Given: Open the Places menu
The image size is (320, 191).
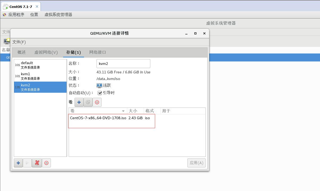Looking at the screenshot, I should click(34, 15).
